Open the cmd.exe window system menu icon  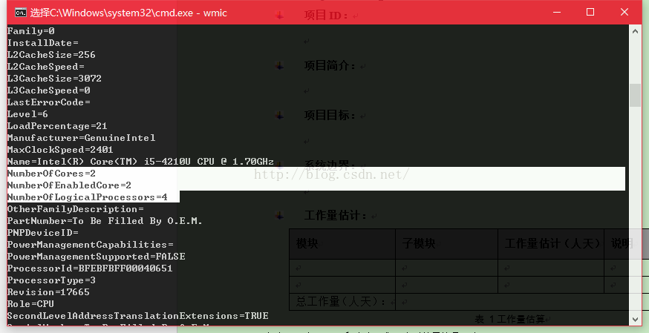coord(21,13)
